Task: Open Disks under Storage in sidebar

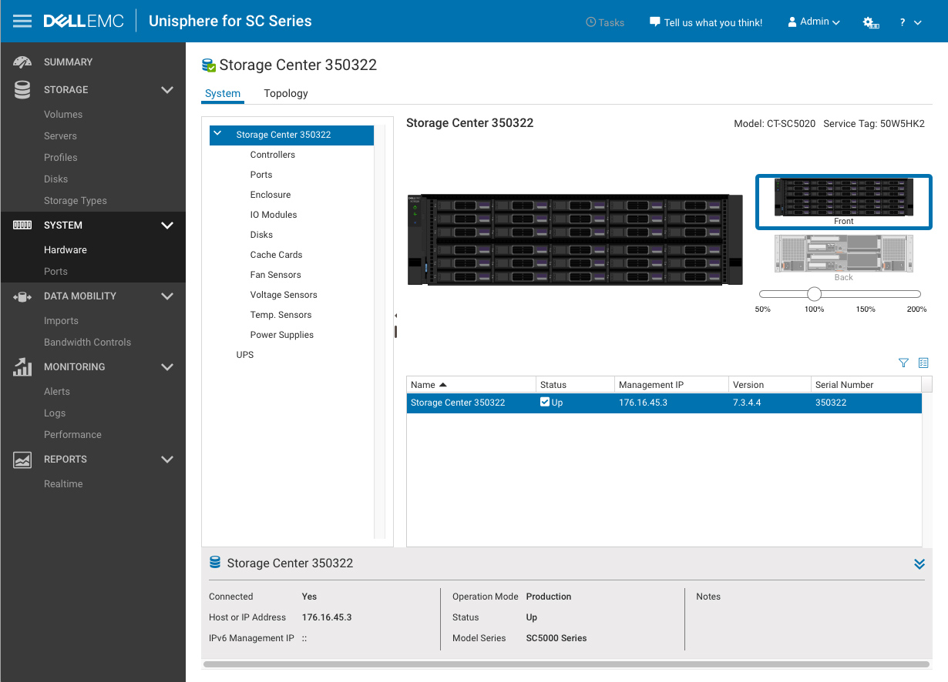Action: pos(55,179)
